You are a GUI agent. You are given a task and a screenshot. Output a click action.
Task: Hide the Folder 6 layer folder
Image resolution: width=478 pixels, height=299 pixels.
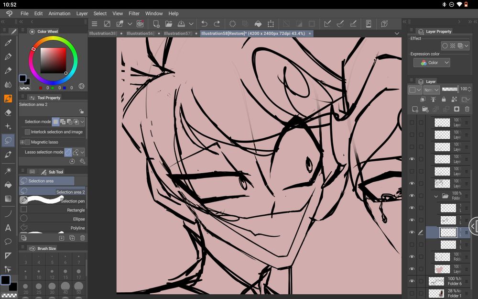[x=412, y=281]
